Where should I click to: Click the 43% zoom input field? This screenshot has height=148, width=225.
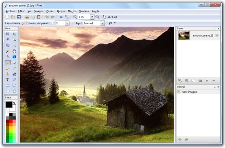coord(84,17)
